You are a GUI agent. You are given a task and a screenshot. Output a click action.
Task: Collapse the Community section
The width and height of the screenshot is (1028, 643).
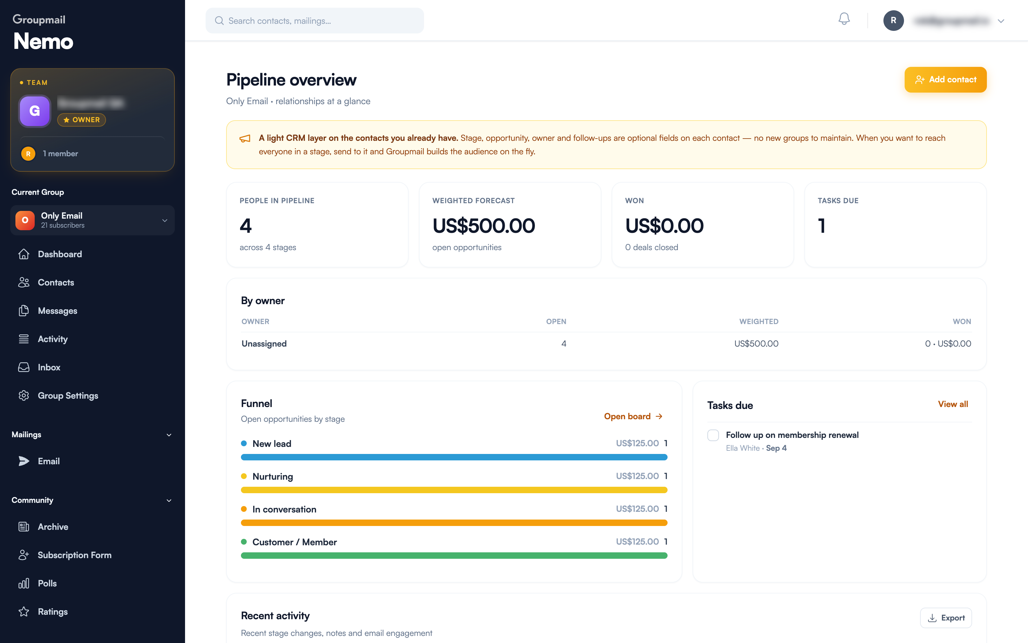pyautogui.click(x=169, y=500)
